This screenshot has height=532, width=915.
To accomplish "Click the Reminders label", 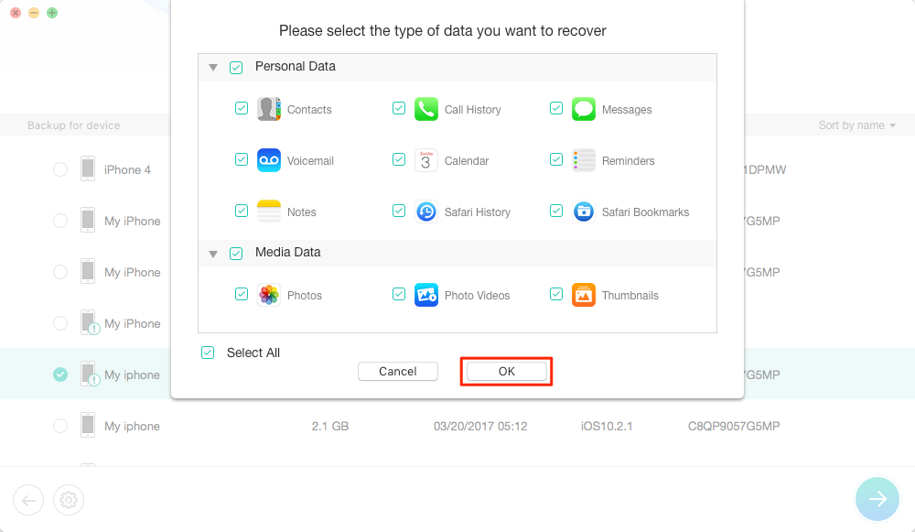I will pyautogui.click(x=628, y=160).
